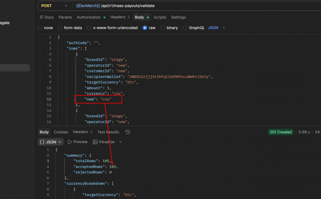Open the request Settings tab

tap(178, 17)
